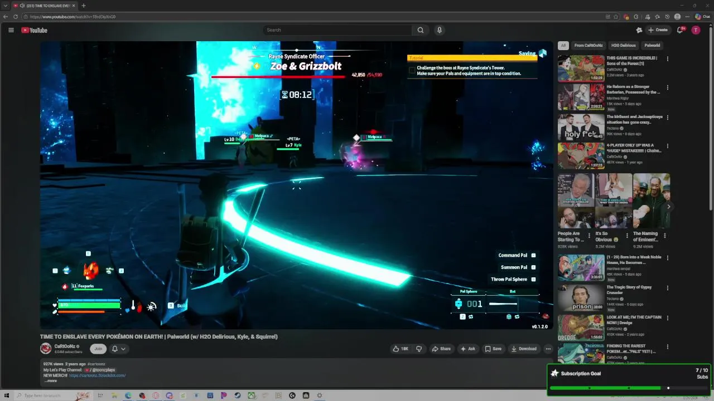
Task: Open Steam from the taskbar
Action: coord(238,395)
